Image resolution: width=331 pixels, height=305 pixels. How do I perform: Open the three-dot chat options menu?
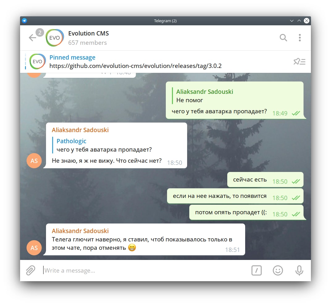[300, 38]
